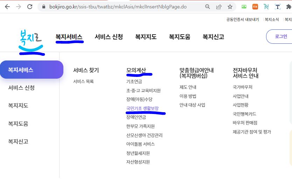Open the orange EX extension icon
The image size is (292, 179).
[255, 7]
